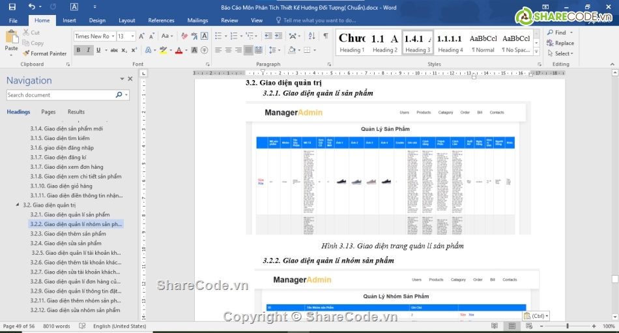Increase font size with Grow Font icon
This screenshot has width=619, height=333.
pos(142,36)
